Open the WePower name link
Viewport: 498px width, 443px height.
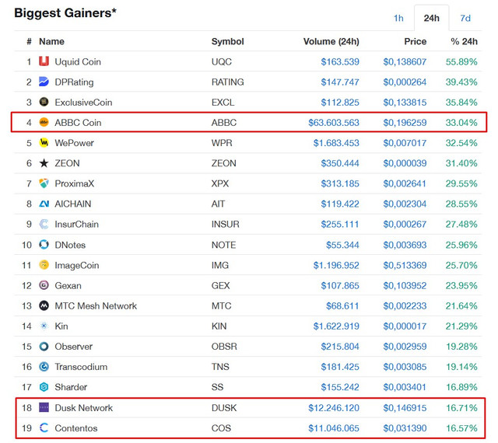click(x=74, y=143)
